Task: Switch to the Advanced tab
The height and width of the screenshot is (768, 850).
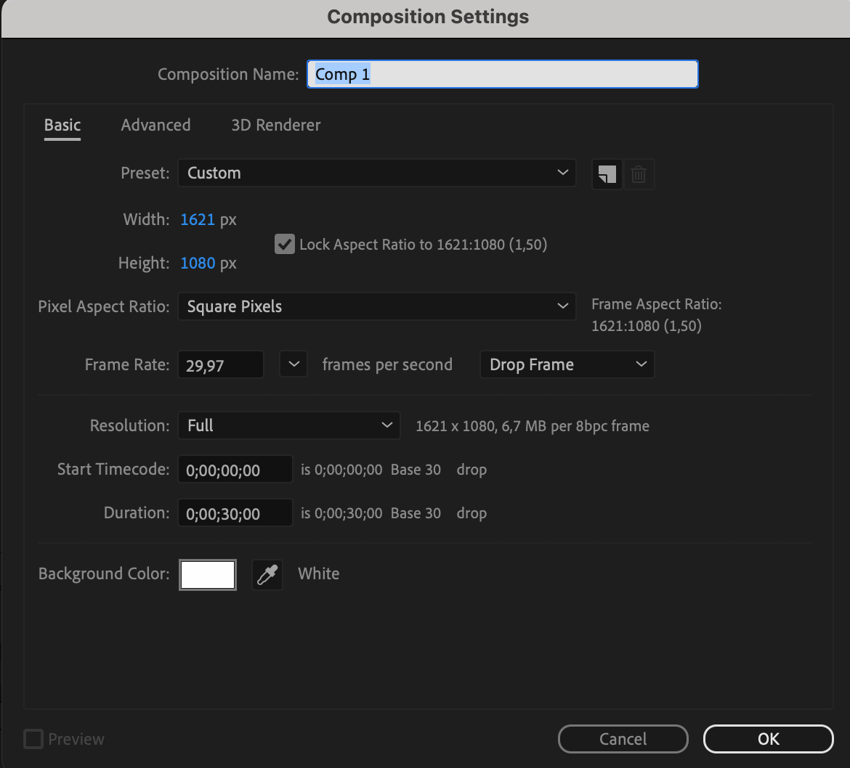Action: click(155, 125)
